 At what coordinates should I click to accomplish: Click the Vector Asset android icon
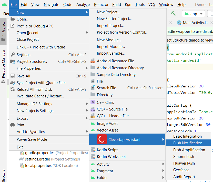pyautogui.click(x=93, y=130)
